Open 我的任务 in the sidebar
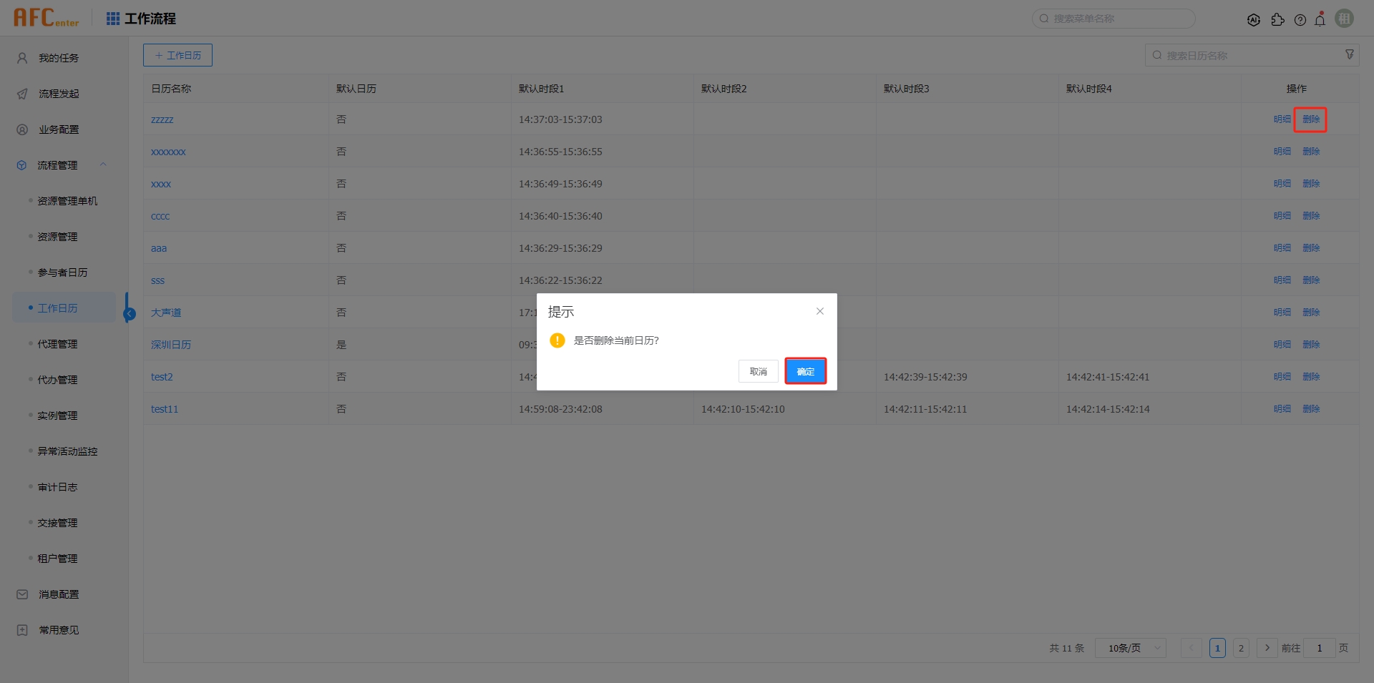The height and width of the screenshot is (683, 1374). 59,58
